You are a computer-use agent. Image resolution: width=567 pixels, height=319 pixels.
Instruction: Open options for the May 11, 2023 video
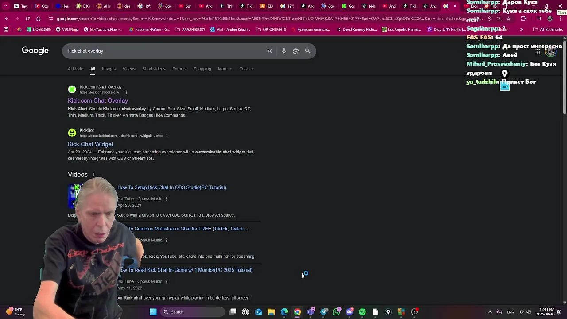click(x=167, y=282)
